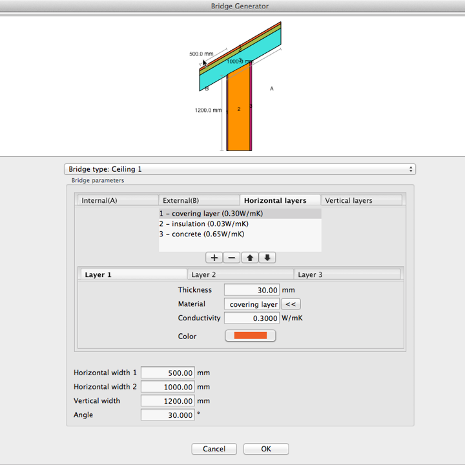The image size is (465, 465).
Task: Switch to the Internal(A) tab
Action: (x=117, y=201)
